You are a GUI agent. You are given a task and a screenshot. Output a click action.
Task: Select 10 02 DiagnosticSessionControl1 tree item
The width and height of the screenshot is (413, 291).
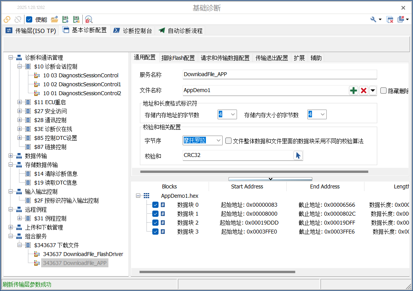coord(82,85)
